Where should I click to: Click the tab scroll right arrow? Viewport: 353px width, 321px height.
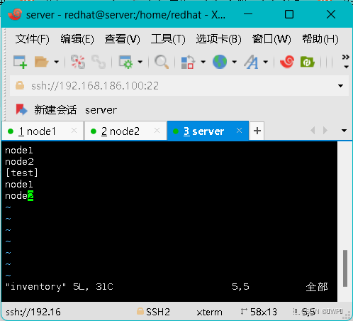coord(325,130)
